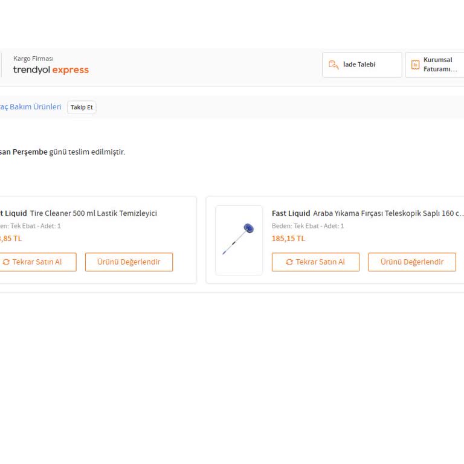Image resolution: width=464 pixels, height=464 pixels.
Task: Open the İade Talebi return request
Action: (x=362, y=65)
